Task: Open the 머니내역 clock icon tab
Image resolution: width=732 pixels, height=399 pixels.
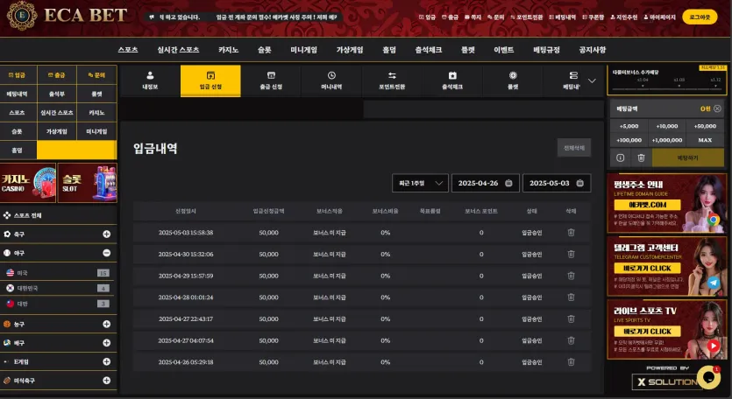Action: pyautogui.click(x=331, y=80)
